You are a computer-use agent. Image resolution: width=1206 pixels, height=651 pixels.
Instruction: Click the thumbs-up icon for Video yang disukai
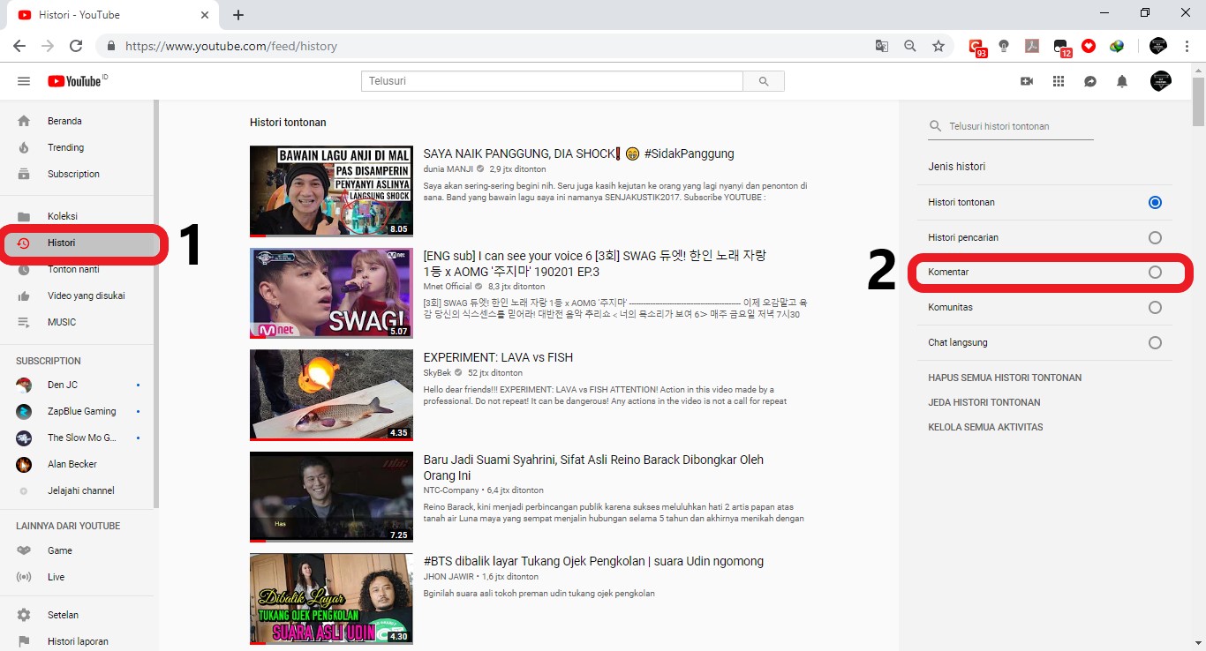pyautogui.click(x=24, y=296)
